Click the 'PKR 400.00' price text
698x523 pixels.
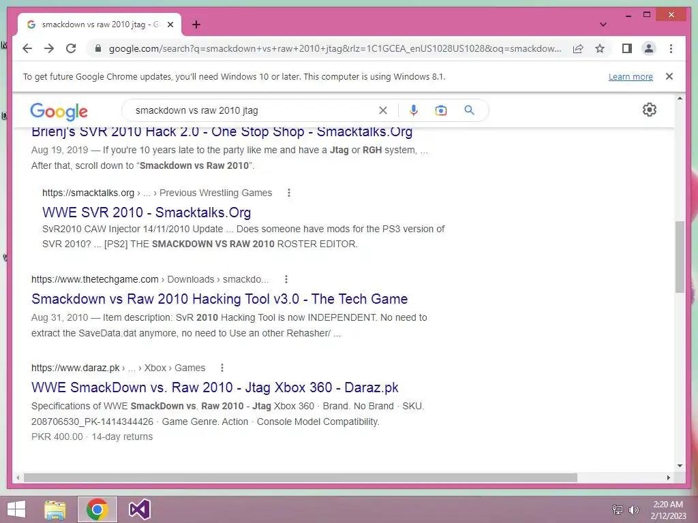click(57, 437)
